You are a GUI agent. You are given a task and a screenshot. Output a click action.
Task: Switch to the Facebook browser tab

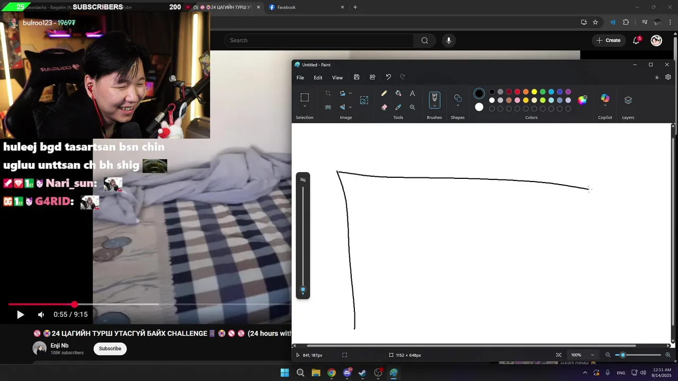pos(306,7)
